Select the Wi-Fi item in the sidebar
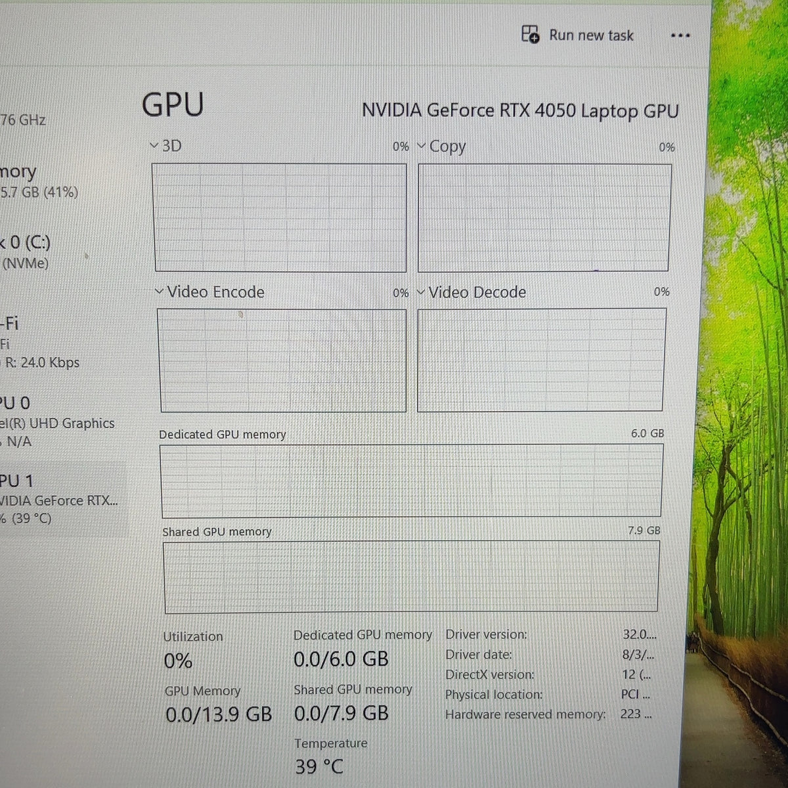788x788 pixels. tap(39, 342)
